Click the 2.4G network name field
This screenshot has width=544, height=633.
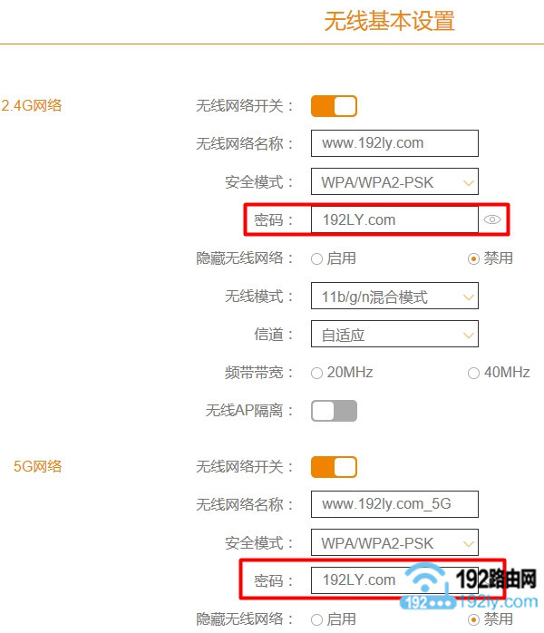[x=394, y=143]
